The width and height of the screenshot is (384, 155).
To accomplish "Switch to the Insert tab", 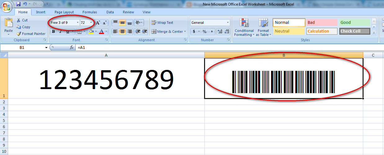I will click(41, 12).
